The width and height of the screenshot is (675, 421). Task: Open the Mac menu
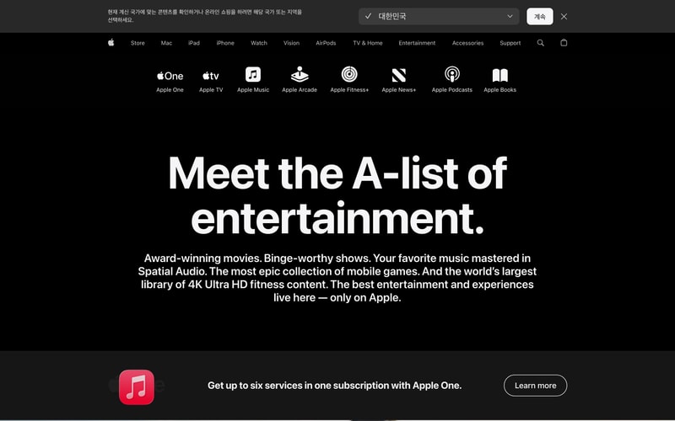coord(166,43)
